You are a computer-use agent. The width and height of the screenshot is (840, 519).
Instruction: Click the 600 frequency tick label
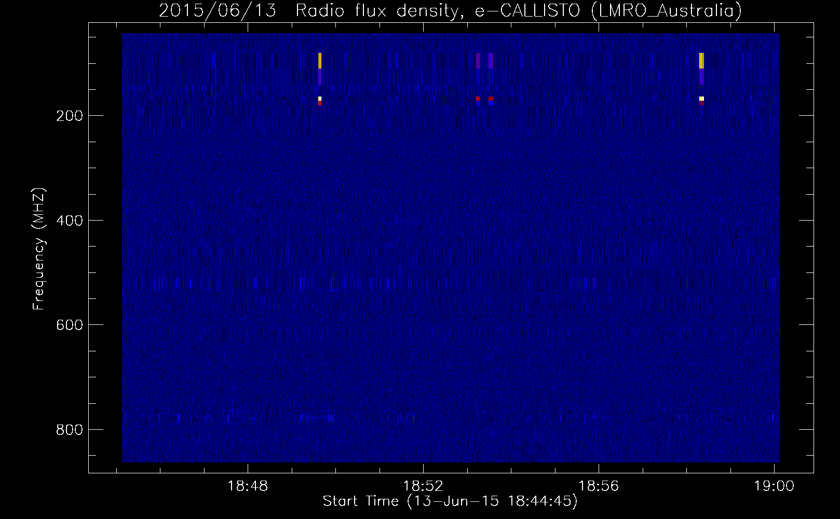[70, 325]
